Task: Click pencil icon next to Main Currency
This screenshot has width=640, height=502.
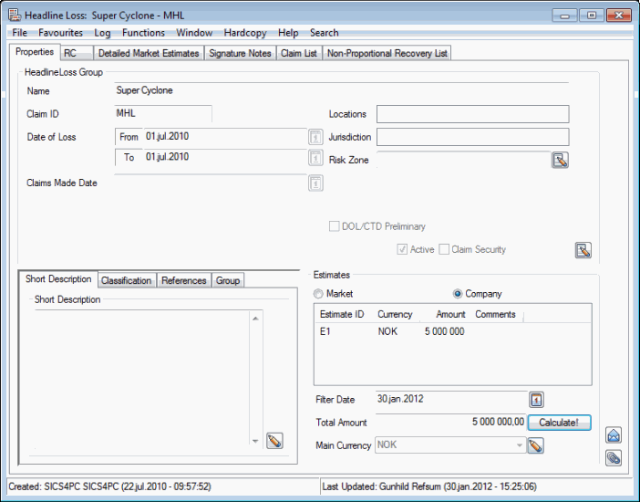Action: click(x=536, y=445)
